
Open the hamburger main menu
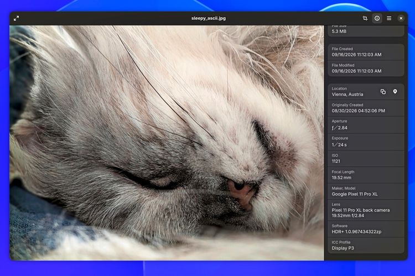pos(389,18)
